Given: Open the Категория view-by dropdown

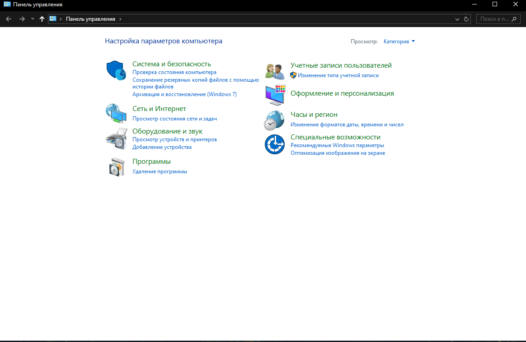Looking at the screenshot, I should 399,42.
